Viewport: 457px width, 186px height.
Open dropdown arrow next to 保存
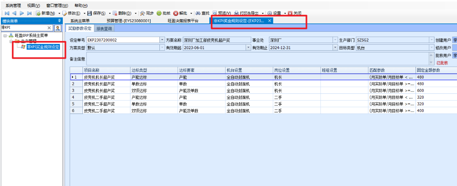point(110,13)
